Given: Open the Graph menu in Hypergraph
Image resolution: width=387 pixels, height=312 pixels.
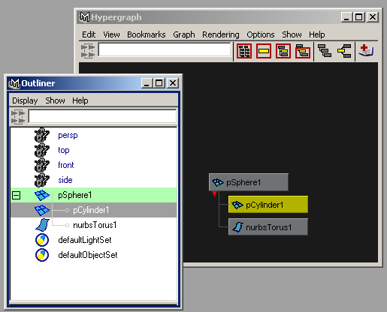Looking at the screenshot, I should tap(184, 34).
